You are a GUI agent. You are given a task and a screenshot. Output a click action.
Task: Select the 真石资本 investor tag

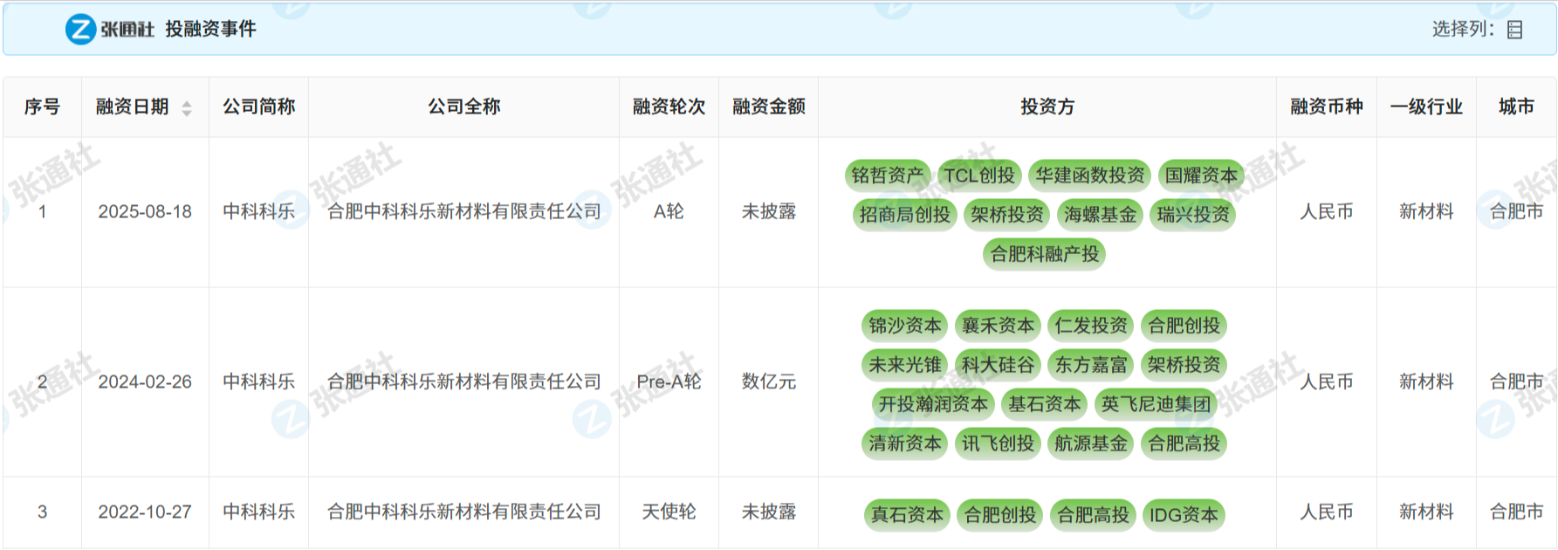[x=908, y=515]
